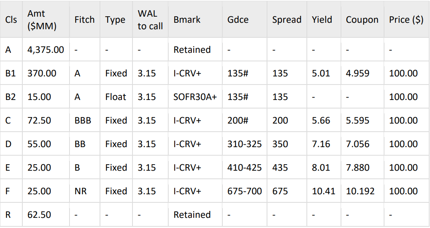Select the 370.00 amount cell
Screen dimensions: 430x228
(x=42, y=74)
